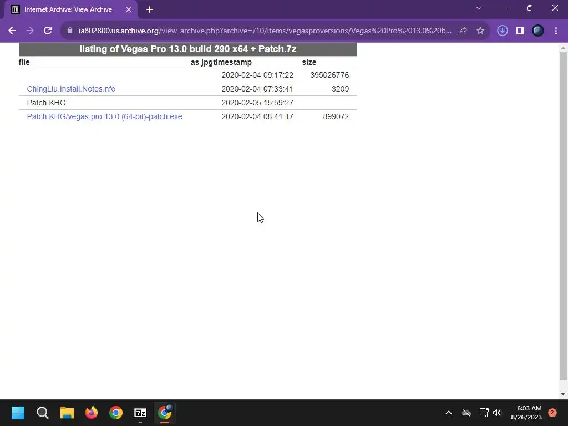Select the Internet Archive: View Archive tab
Image resolution: width=568 pixels, height=426 pixels.
click(71, 10)
